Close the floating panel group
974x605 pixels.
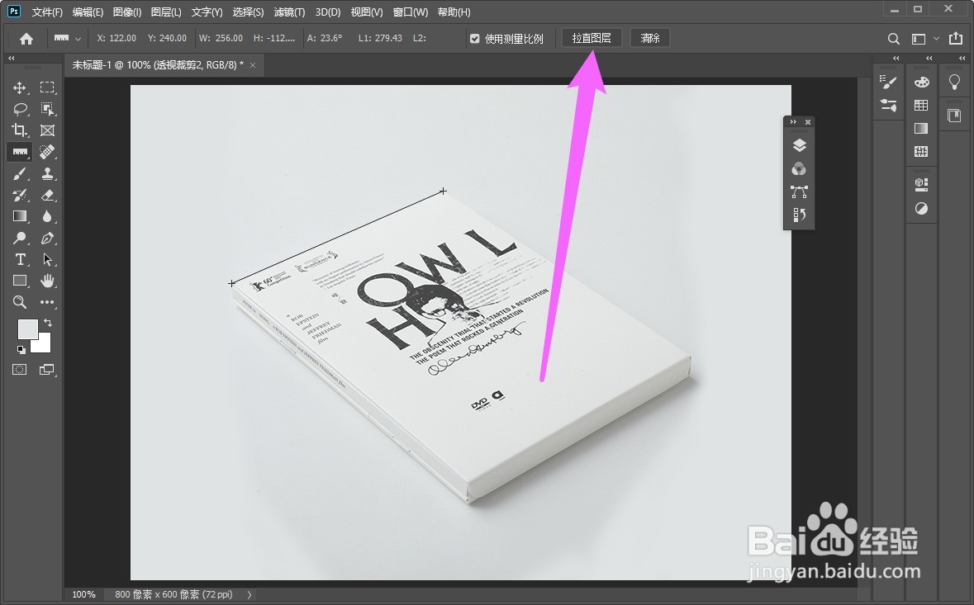pyautogui.click(x=807, y=121)
